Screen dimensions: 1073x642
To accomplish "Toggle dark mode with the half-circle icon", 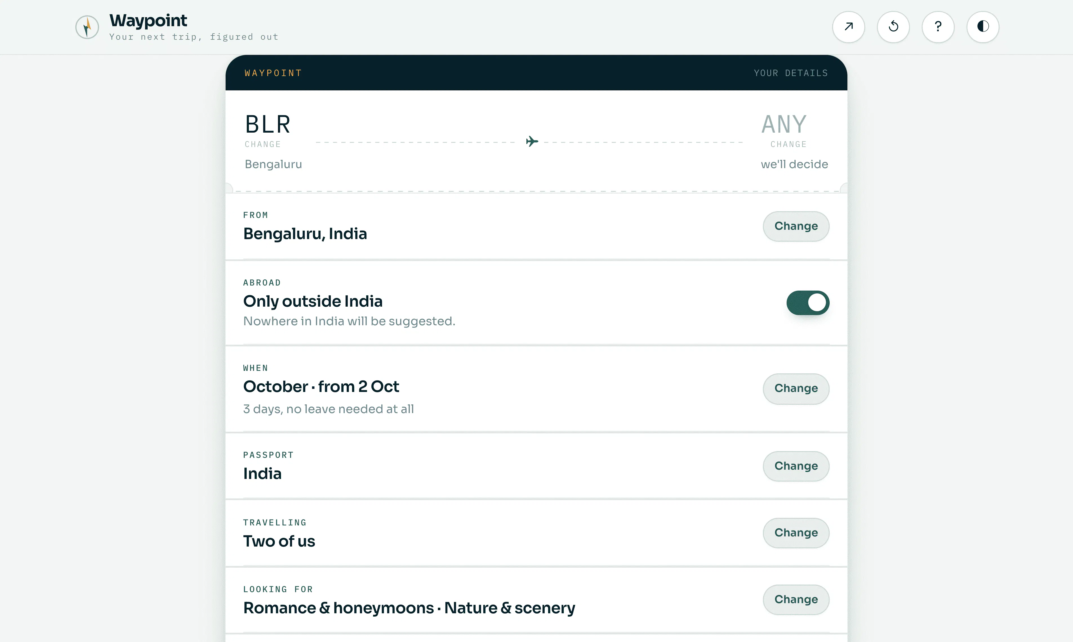I will (x=983, y=27).
